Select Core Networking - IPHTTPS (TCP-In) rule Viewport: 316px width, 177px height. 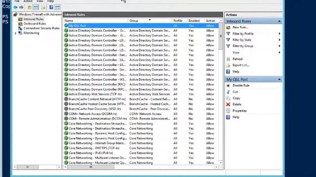(x=141, y=148)
